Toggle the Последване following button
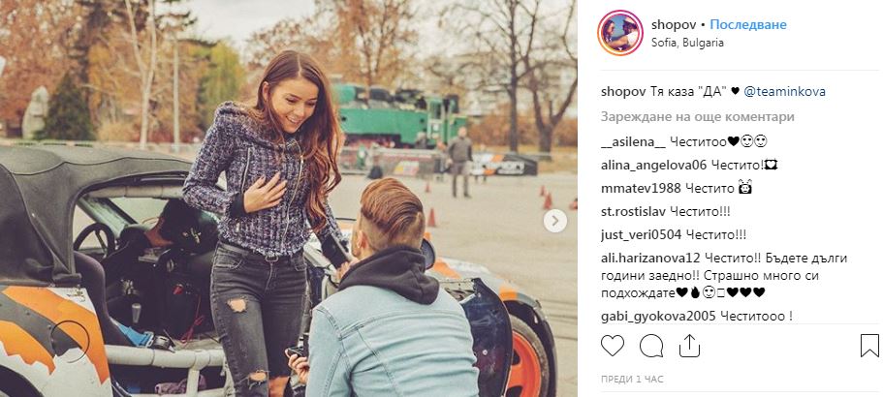883x397 pixels. point(748,25)
